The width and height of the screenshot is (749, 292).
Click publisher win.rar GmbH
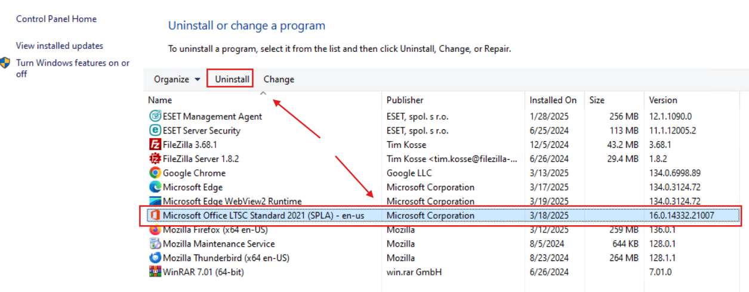(x=414, y=272)
